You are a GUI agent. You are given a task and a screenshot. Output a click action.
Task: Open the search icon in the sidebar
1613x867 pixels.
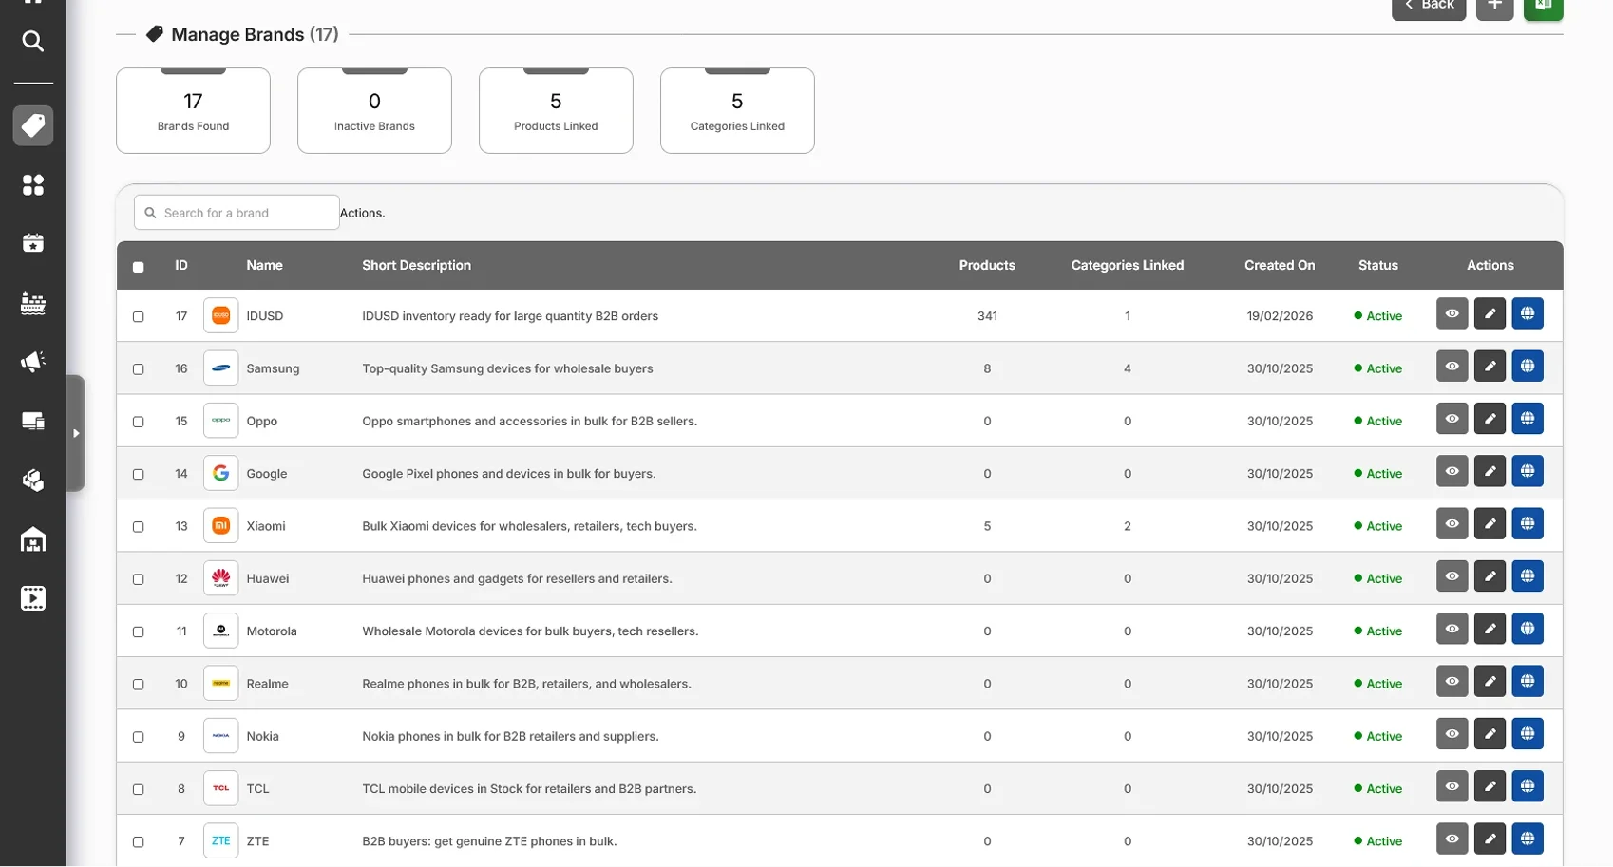33,41
